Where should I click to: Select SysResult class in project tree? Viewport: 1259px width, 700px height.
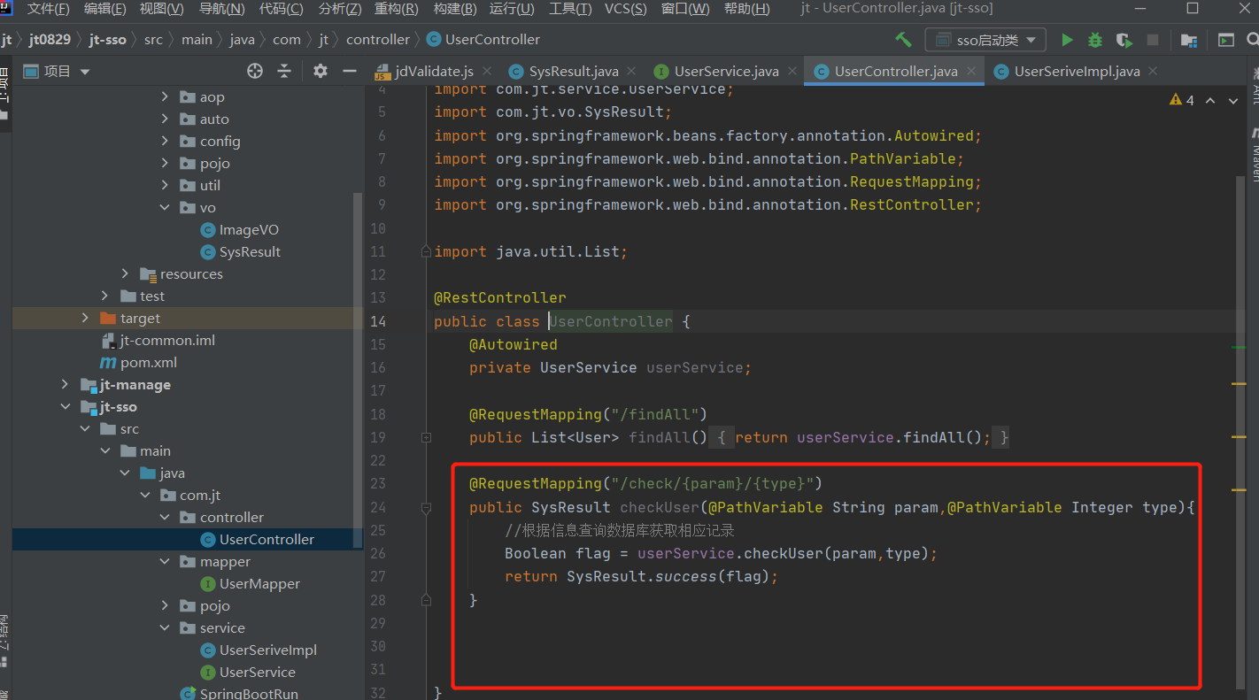(241, 251)
